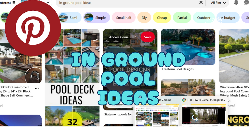Select the Simple filter chip

[97, 18]
